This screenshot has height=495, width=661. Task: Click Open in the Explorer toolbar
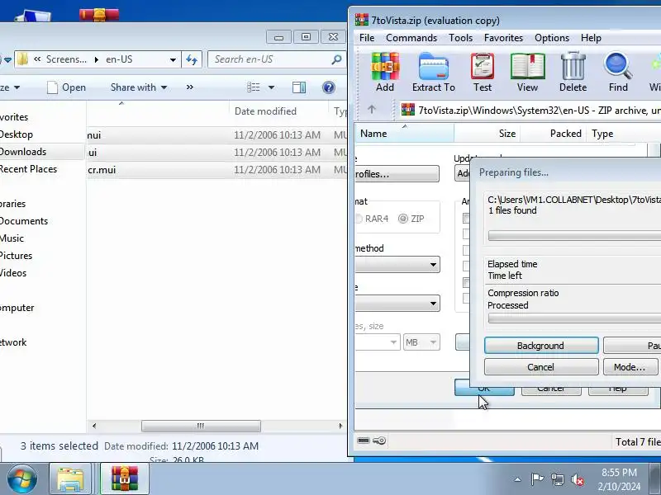[x=66, y=87]
